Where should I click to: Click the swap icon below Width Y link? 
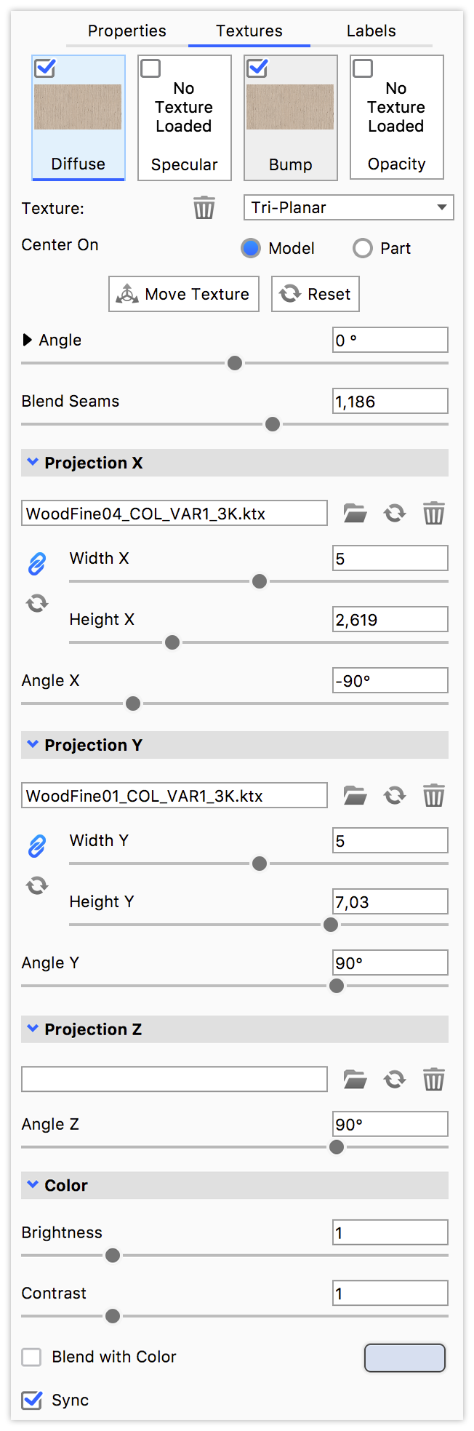pos(37,885)
